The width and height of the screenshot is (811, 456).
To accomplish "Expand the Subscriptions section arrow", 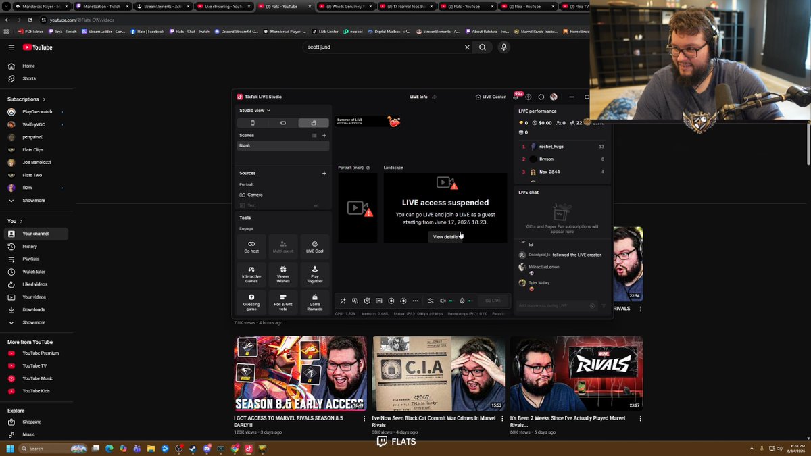I will tap(45, 99).
